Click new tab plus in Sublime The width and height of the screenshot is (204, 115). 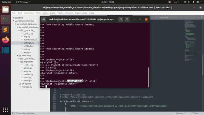[x=199, y=17]
